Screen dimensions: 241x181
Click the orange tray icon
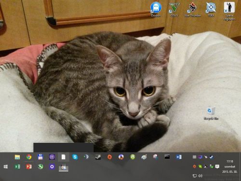tap(195, 167)
